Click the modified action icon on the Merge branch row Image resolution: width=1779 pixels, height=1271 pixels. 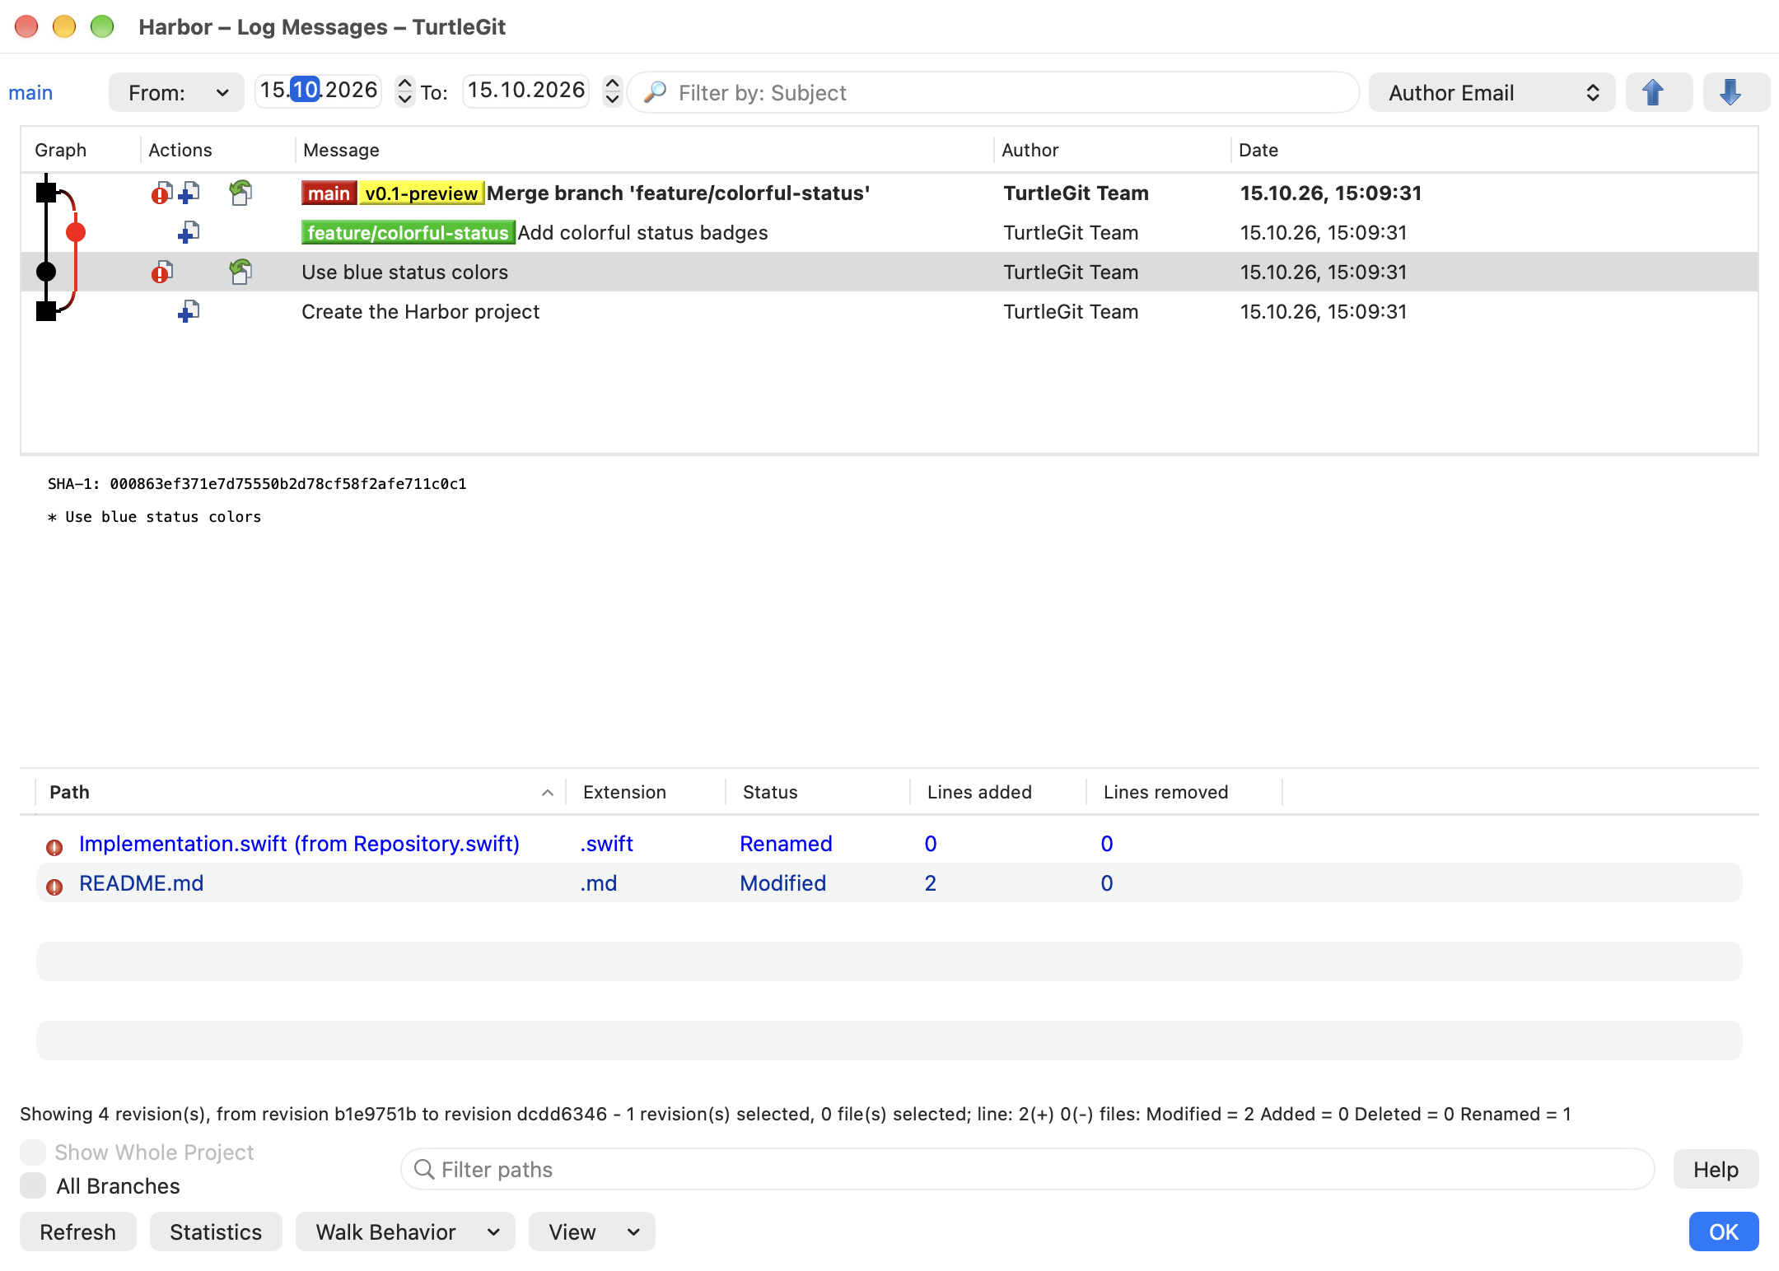click(x=161, y=193)
